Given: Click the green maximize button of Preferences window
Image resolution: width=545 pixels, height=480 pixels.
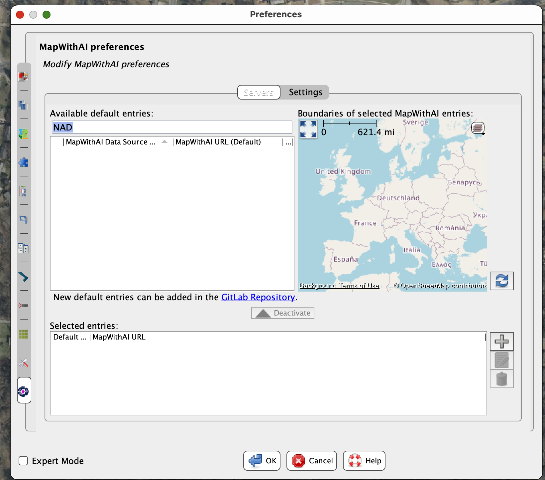Looking at the screenshot, I should tap(47, 15).
